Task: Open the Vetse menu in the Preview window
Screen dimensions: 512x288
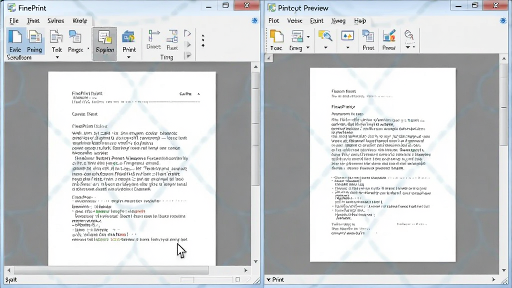Action: point(294,20)
